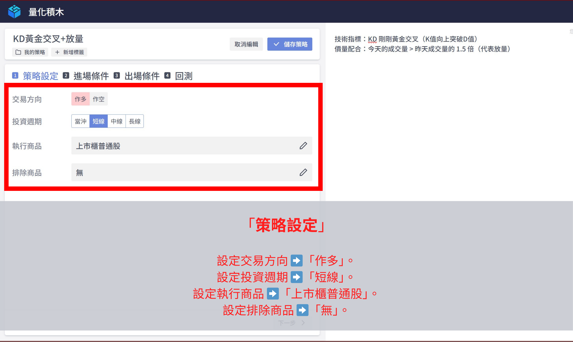
Task: Choose 當沖 investment period
Action: [81, 121]
